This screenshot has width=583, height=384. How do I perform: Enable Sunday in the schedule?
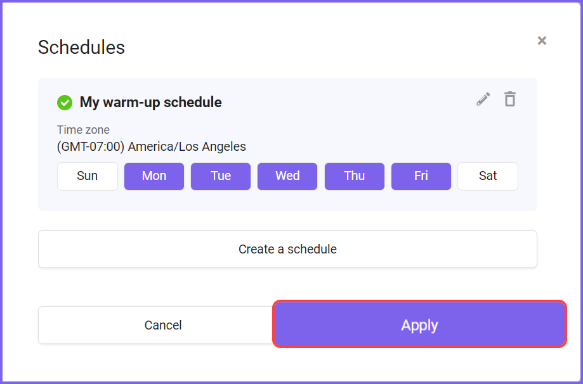pyautogui.click(x=88, y=176)
